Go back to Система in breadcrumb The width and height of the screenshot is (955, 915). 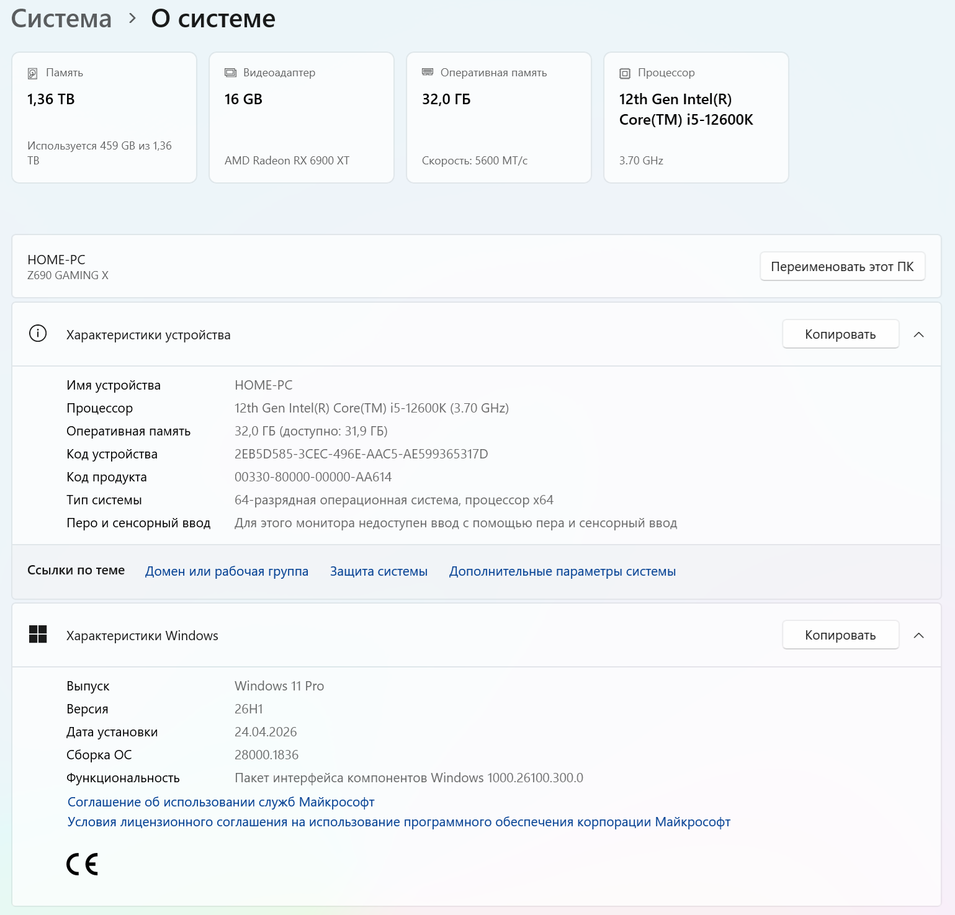click(x=61, y=19)
